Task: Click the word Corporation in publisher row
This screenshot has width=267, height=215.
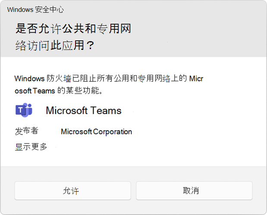Action: click(113, 132)
